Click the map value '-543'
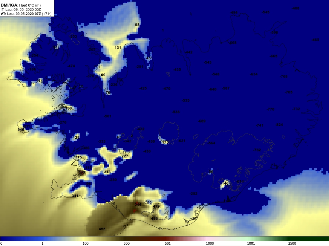 coord(208,62)
